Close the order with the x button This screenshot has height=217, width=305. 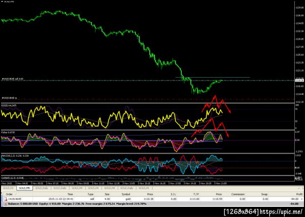[x=301, y=199]
